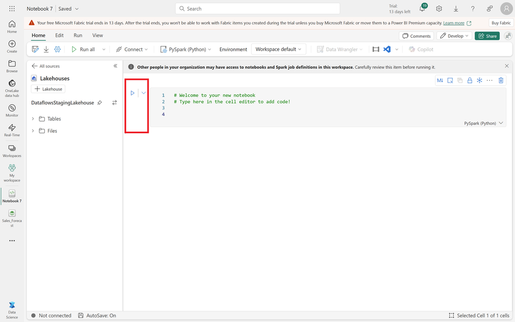Clear cell output icon
Viewport: 515px width, 322px height.
click(x=450, y=80)
